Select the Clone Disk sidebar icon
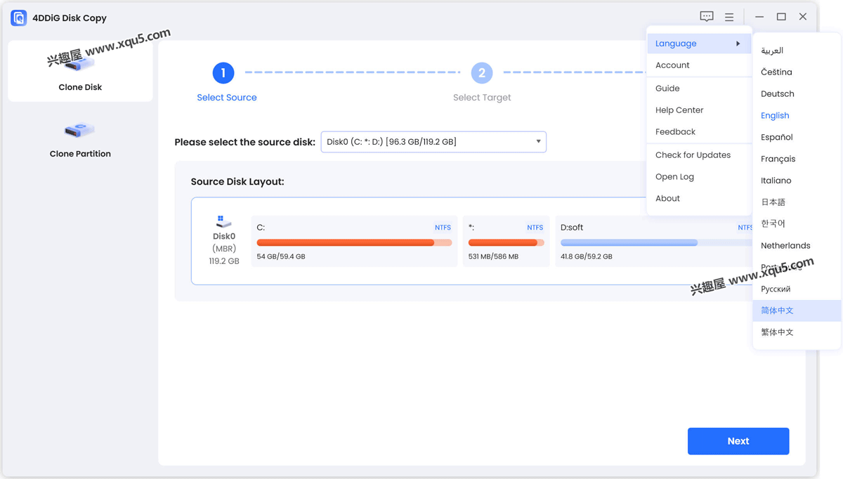This screenshot has width=843, height=479. click(x=80, y=64)
